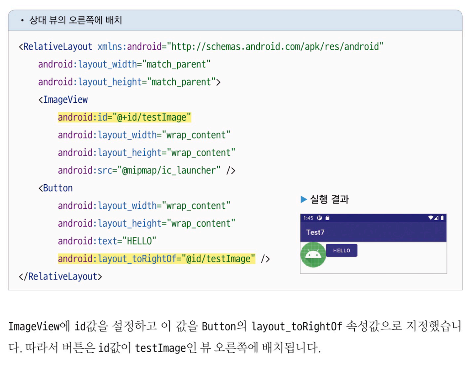Click the <RelativeLayout xmlns:android opening line
The width and height of the screenshot is (466, 365).
coord(201,47)
